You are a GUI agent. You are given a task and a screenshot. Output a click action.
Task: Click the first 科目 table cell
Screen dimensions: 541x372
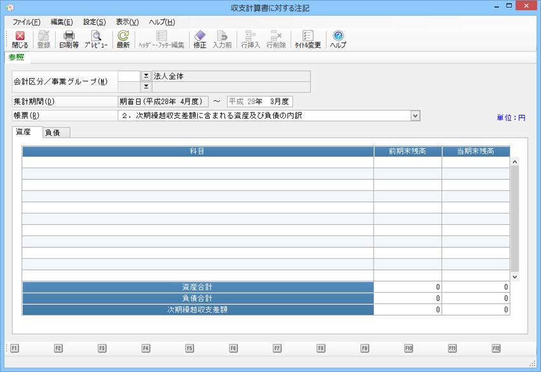197,163
